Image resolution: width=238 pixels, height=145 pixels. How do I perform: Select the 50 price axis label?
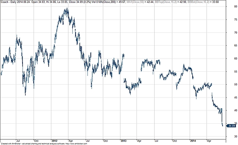235,84
